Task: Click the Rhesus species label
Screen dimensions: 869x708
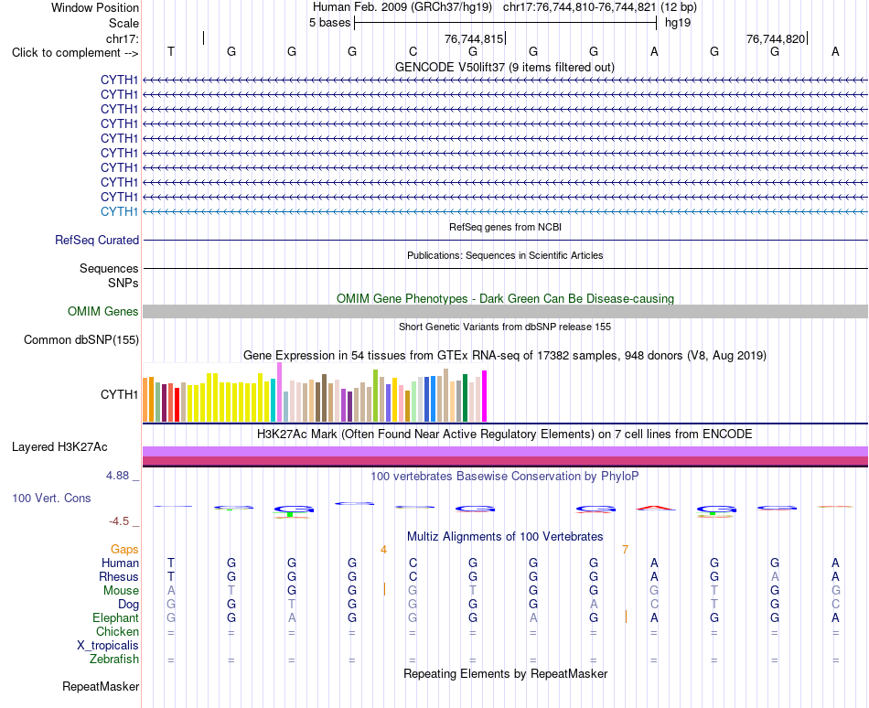Action: click(x=119, y=576)
